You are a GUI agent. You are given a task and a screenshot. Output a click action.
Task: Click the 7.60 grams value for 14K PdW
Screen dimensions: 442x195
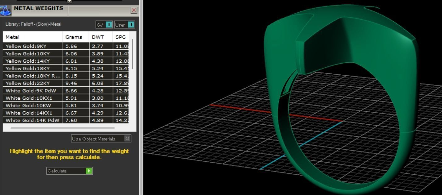(71, 120)
